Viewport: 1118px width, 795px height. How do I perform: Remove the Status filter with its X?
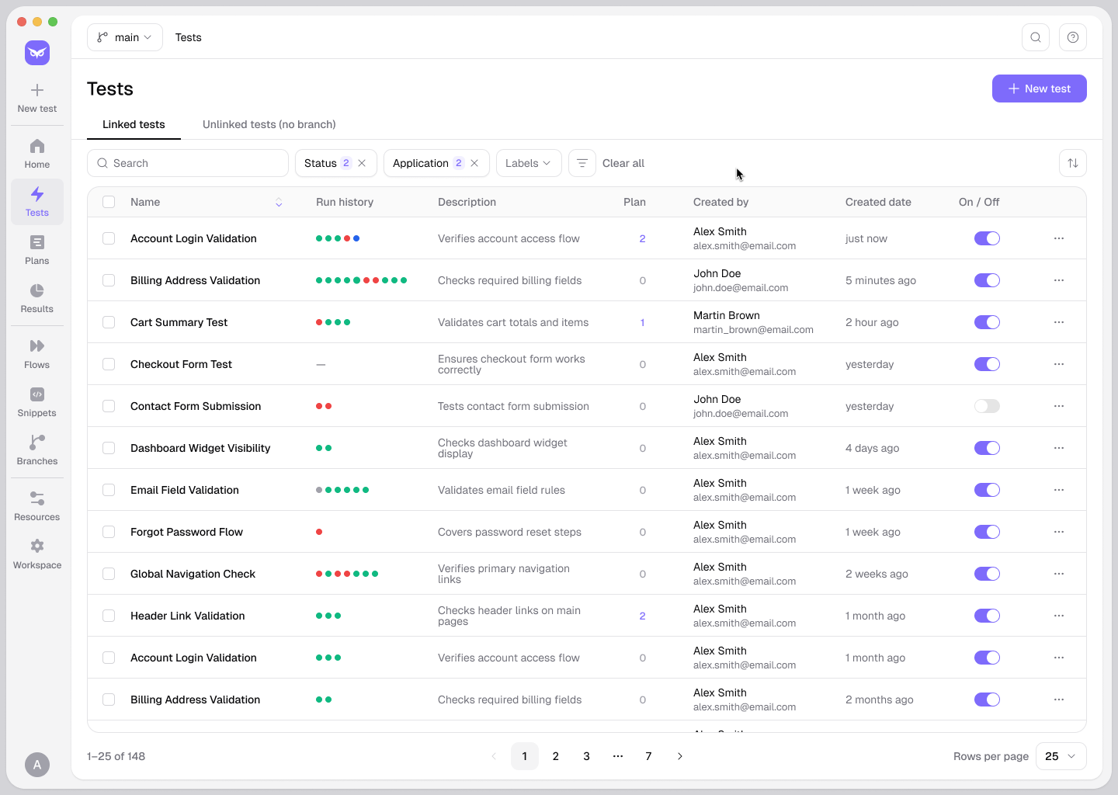pos(362,163)
